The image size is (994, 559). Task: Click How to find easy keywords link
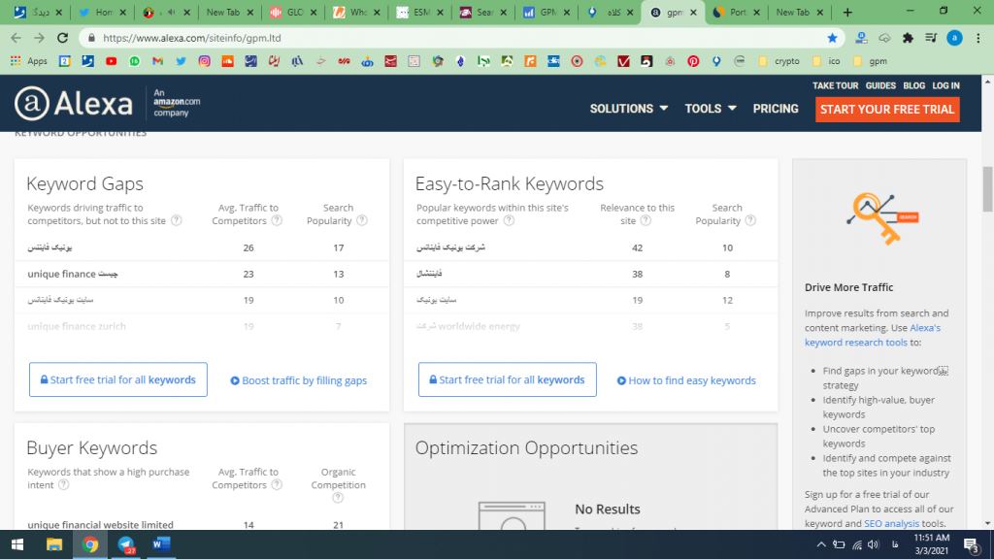[x=686, y=380]
